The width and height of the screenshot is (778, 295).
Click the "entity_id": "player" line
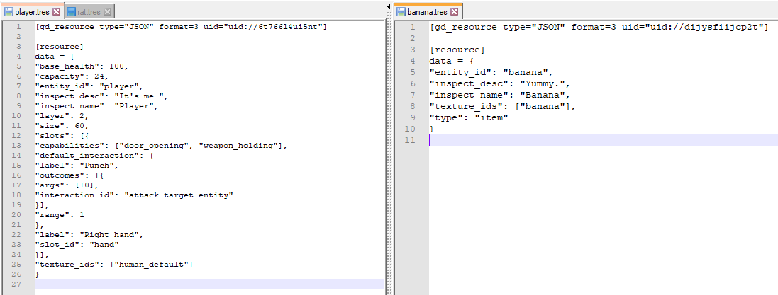(89, 86)
